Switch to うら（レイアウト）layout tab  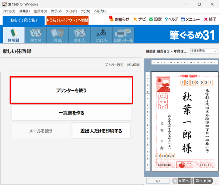[x=67, y=20]
